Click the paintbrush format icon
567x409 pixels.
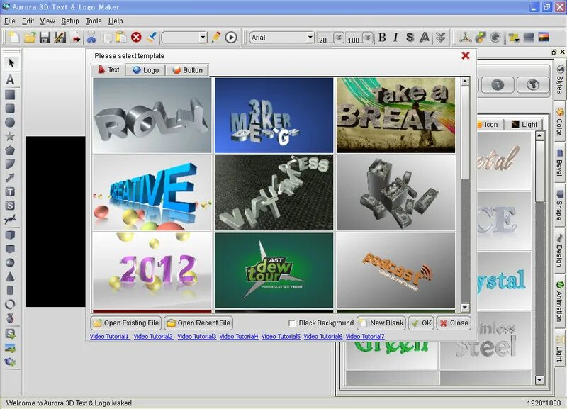(152, 37)
